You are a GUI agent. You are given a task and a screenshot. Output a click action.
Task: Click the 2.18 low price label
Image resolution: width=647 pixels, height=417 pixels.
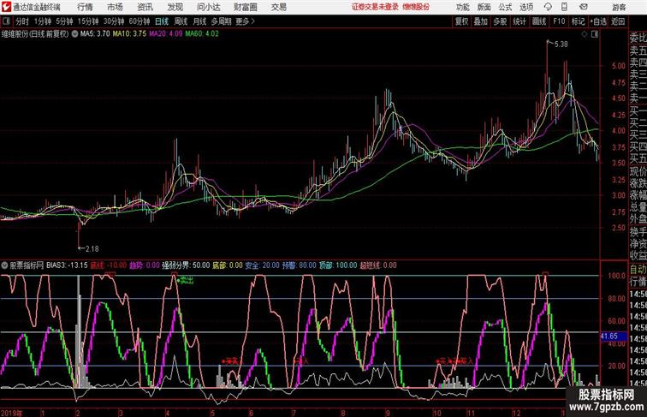[x=92, y=249]
